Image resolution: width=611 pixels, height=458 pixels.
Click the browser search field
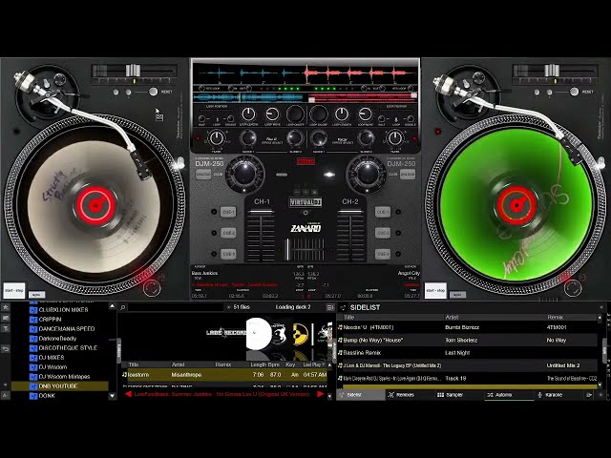pos(176,307)
